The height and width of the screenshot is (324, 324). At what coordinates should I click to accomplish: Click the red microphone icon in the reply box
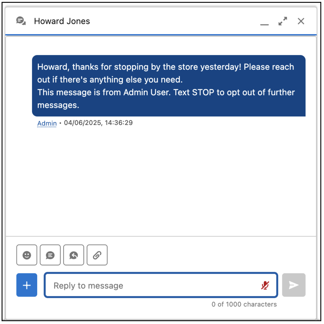(x=265, y=285)
